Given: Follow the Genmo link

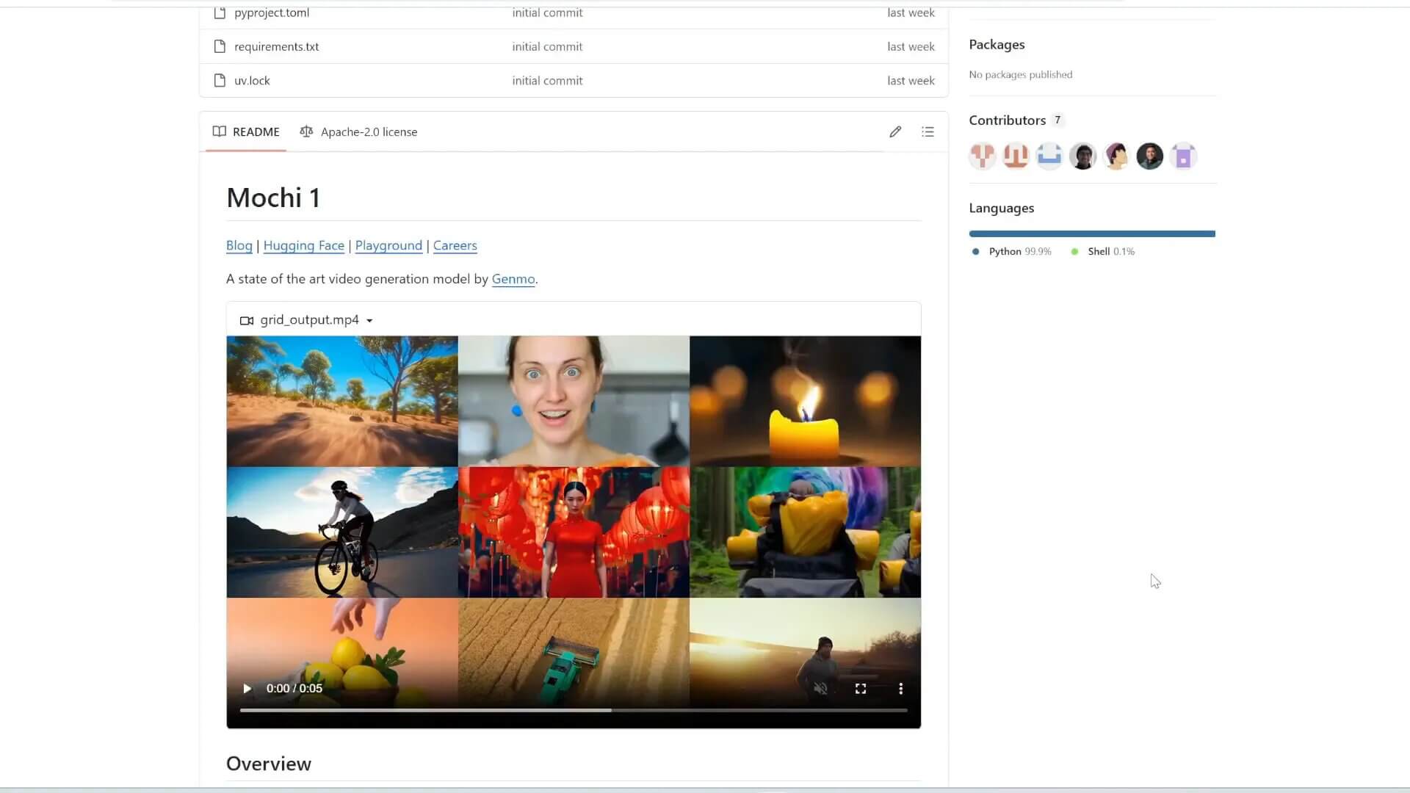Looking at the screenshot, I should click(513, 279).
